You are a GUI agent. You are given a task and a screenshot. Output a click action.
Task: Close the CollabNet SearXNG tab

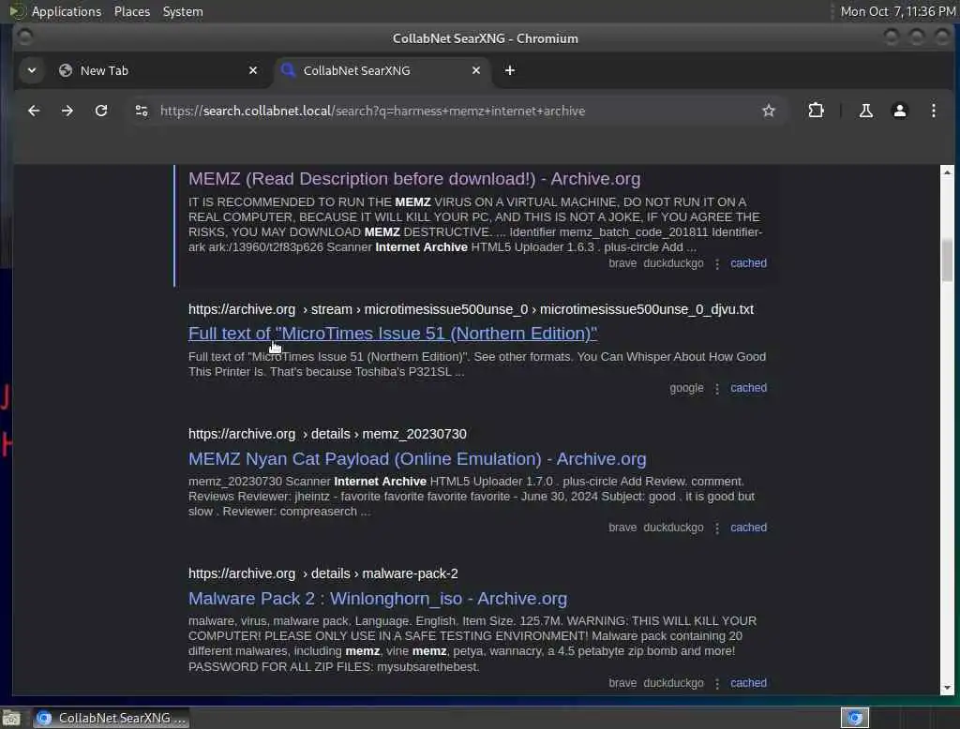pyautogui.click(x=475, y=70)
